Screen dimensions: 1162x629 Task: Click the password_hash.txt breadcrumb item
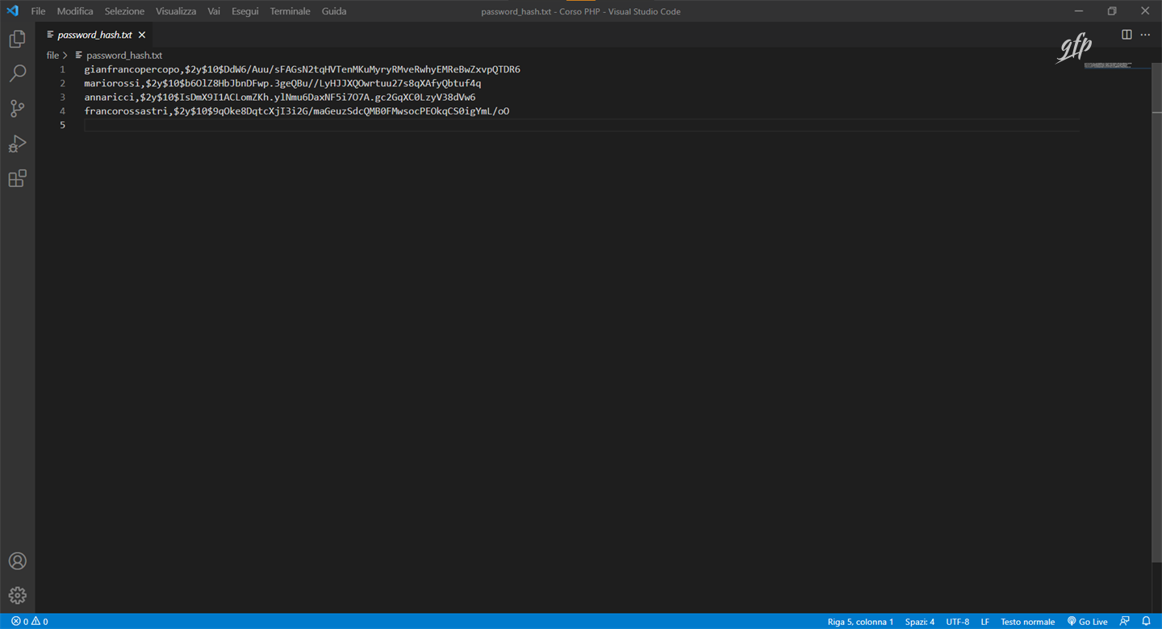pos(123,56)
